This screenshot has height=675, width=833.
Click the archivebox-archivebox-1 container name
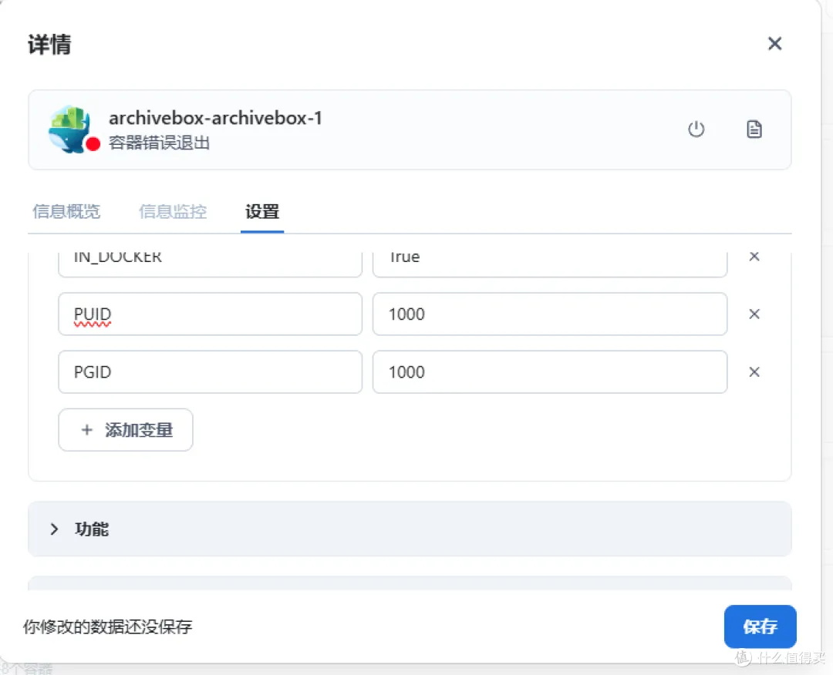coord(215,118)
